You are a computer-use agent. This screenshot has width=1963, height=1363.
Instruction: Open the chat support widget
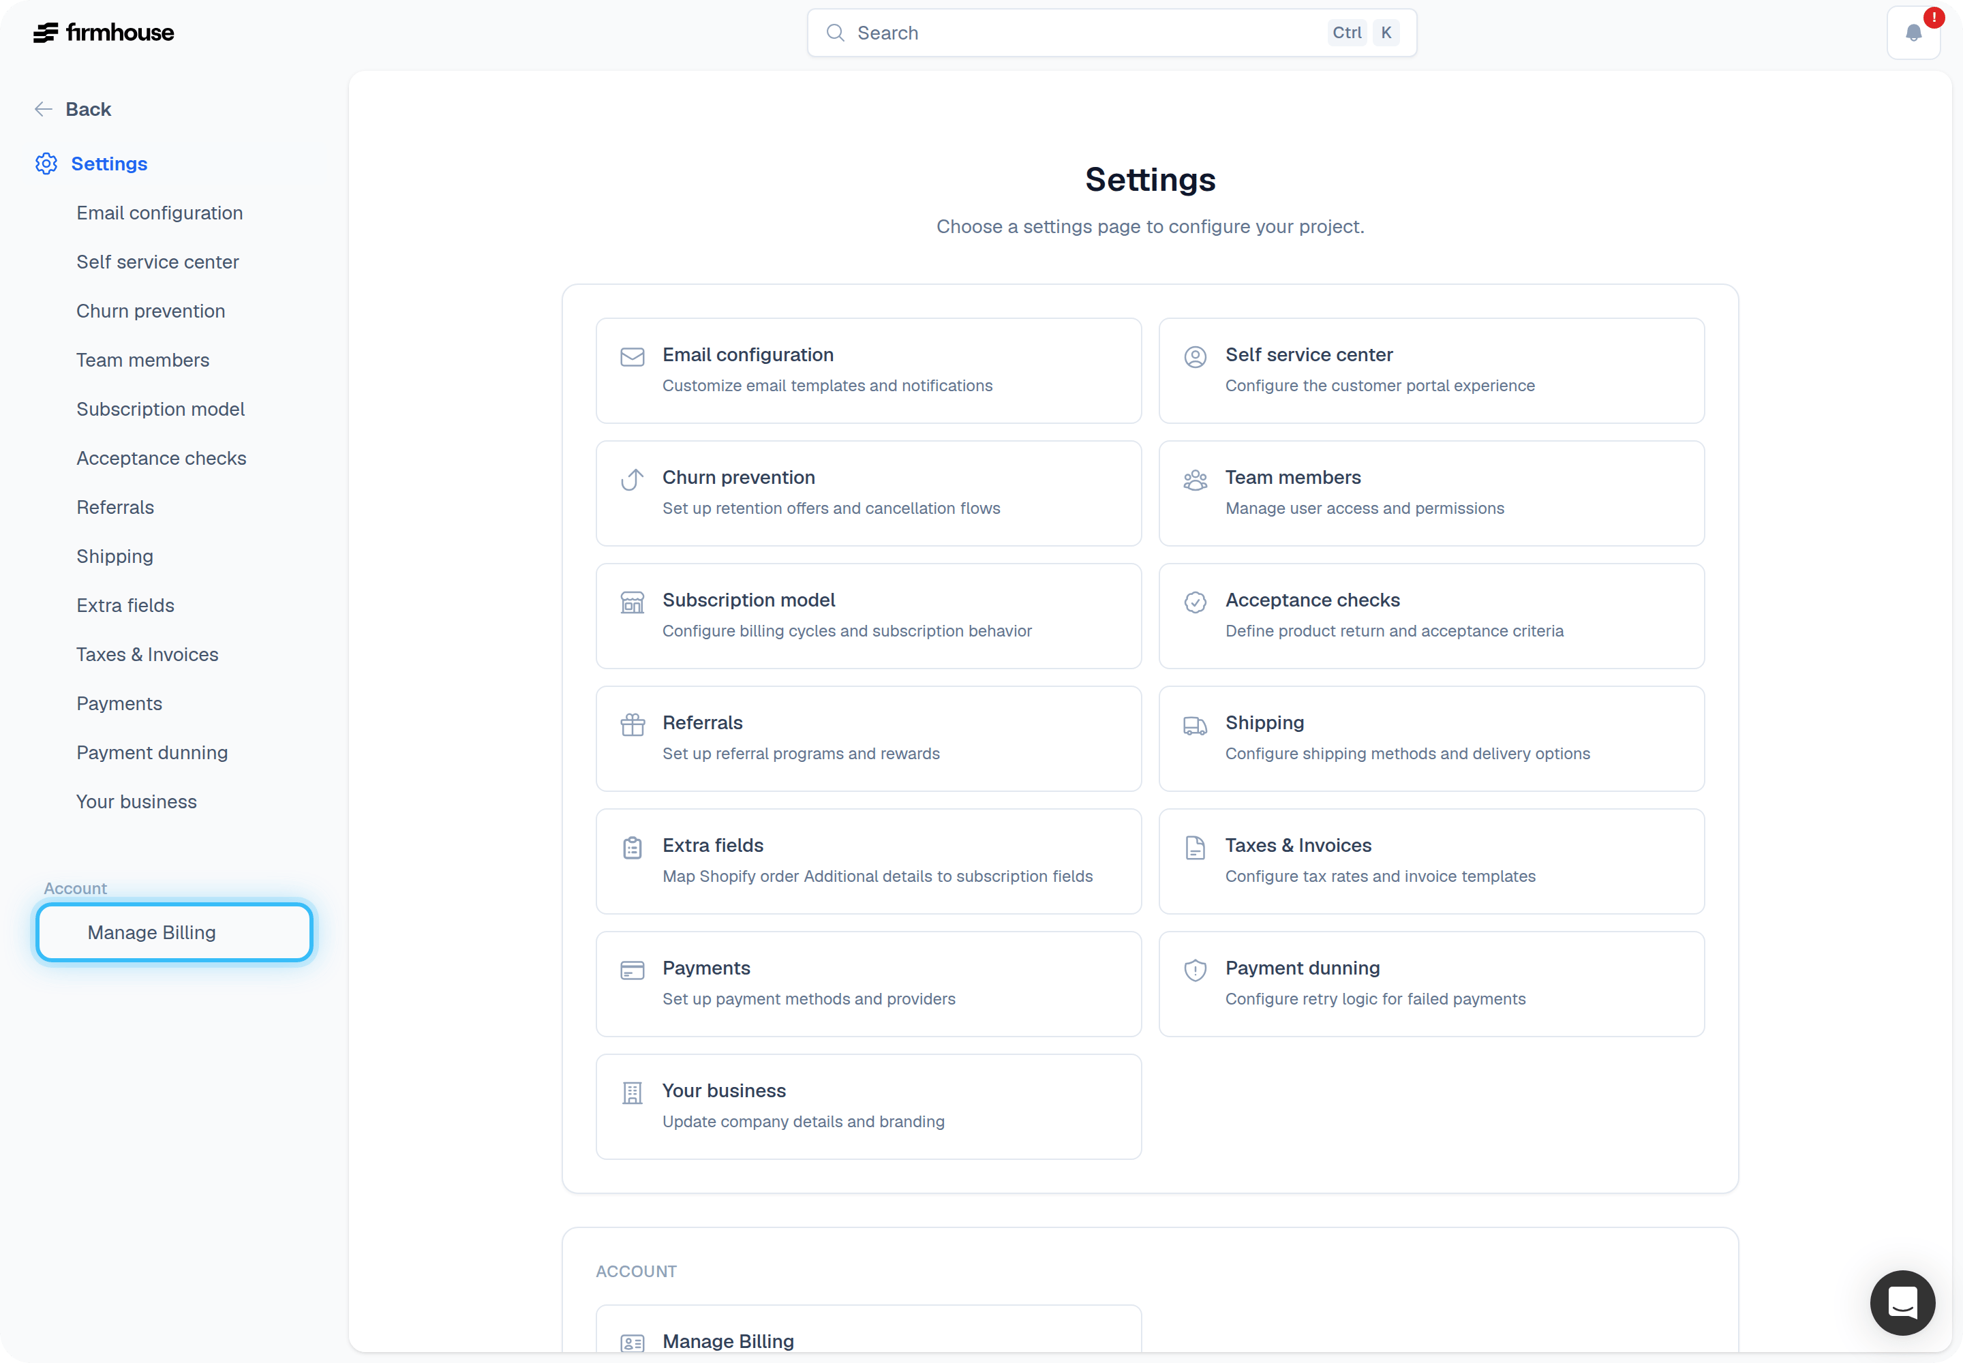pos(1902,1302)
